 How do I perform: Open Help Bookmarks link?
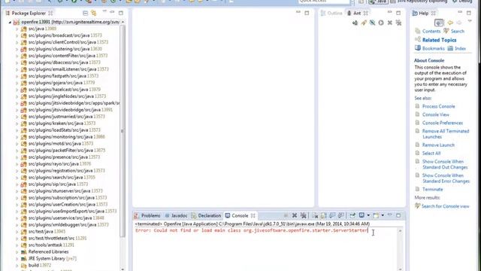pos(433,48)
